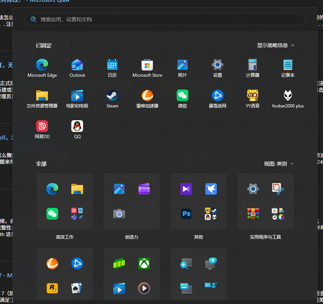The height and width of the screenshot is (304, 323).
Task: Open Narrator accessibility tool
Action: pos(211,263)
